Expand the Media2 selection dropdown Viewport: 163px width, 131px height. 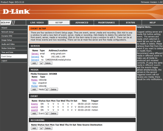point(43,89)
